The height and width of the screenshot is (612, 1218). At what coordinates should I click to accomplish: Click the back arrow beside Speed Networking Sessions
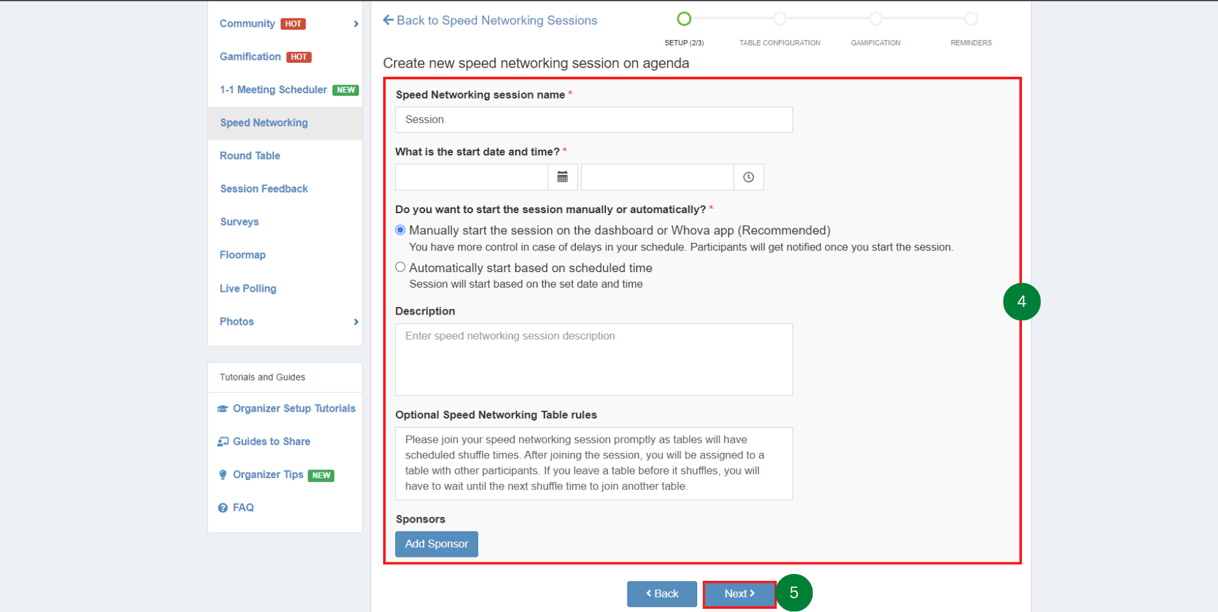tap(388, 20)
